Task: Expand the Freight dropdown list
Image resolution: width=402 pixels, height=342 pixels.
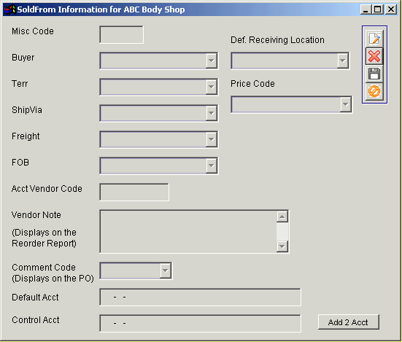Action: [x=212, y=139]
